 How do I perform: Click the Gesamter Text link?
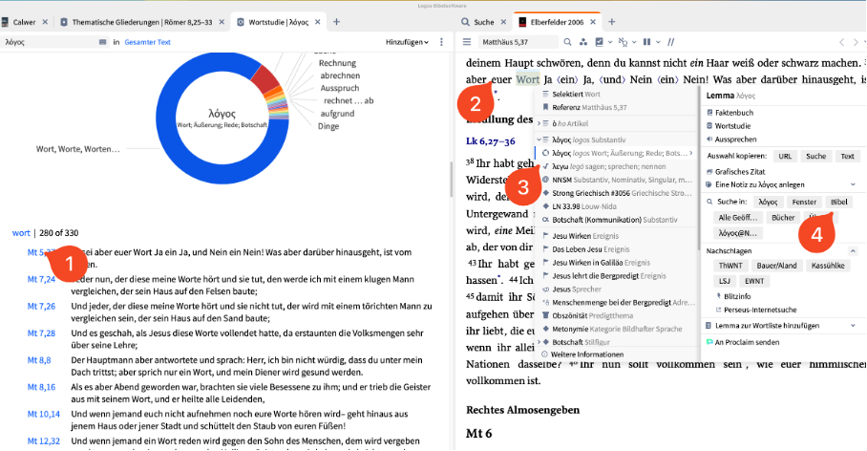click(x=148, y=42)
